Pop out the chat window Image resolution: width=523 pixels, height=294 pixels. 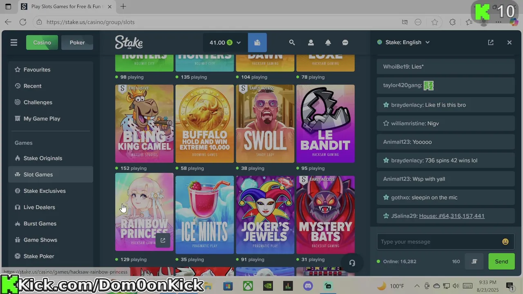[491, 42]
